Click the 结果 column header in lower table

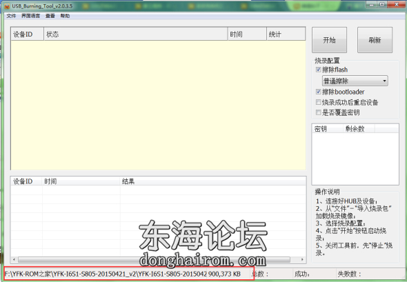point(213,181)
